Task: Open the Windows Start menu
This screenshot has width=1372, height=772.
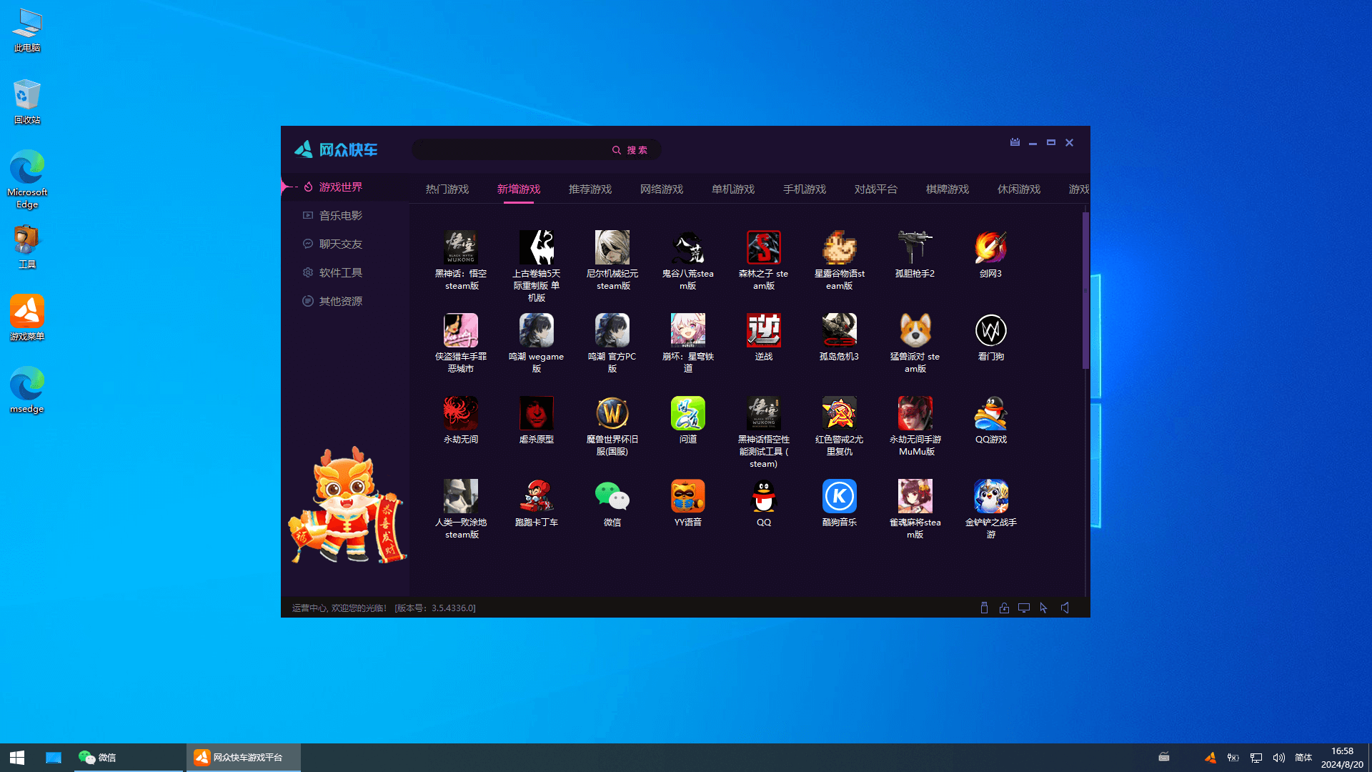Action: (x=17, y=758)
